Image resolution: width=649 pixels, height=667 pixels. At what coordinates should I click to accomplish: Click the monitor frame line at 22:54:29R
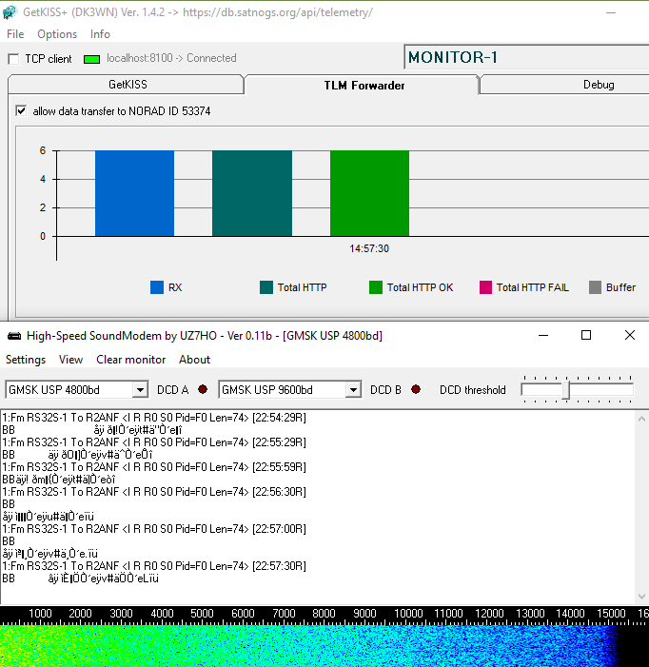tap(154, 418)
